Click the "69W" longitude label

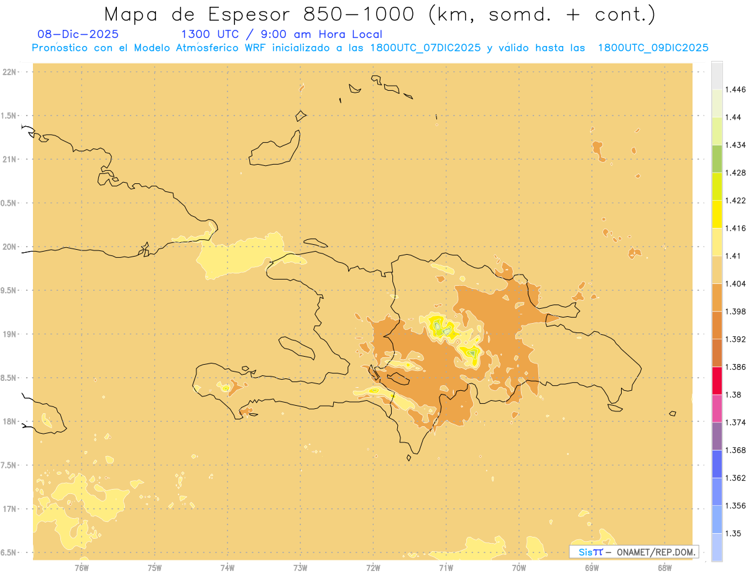[x=592, y=568]
